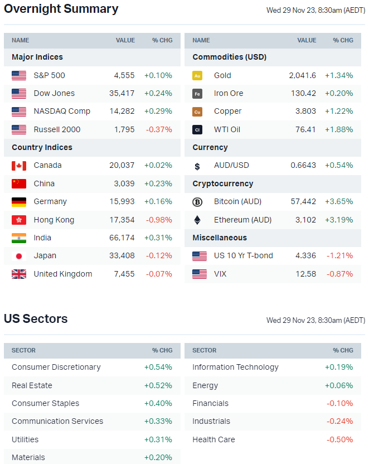The height and width of the screenshot is (464, 369).
Task: Open the Information Technology sector
Action: click(235, 367)
